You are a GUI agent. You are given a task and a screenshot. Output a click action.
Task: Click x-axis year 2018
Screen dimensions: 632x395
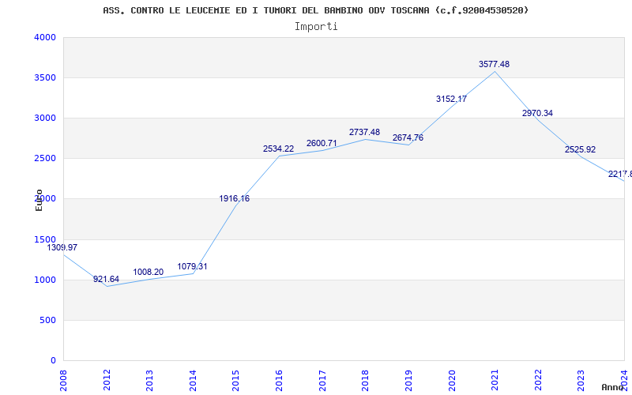[x=365, y=381]
